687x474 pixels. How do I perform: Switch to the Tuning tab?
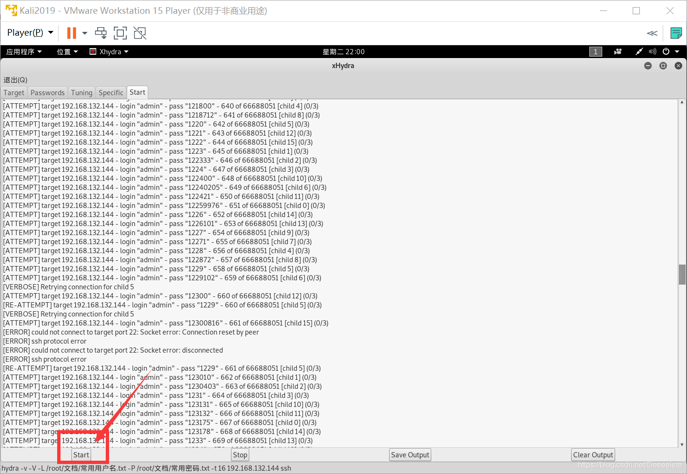(x=81, y=92)
